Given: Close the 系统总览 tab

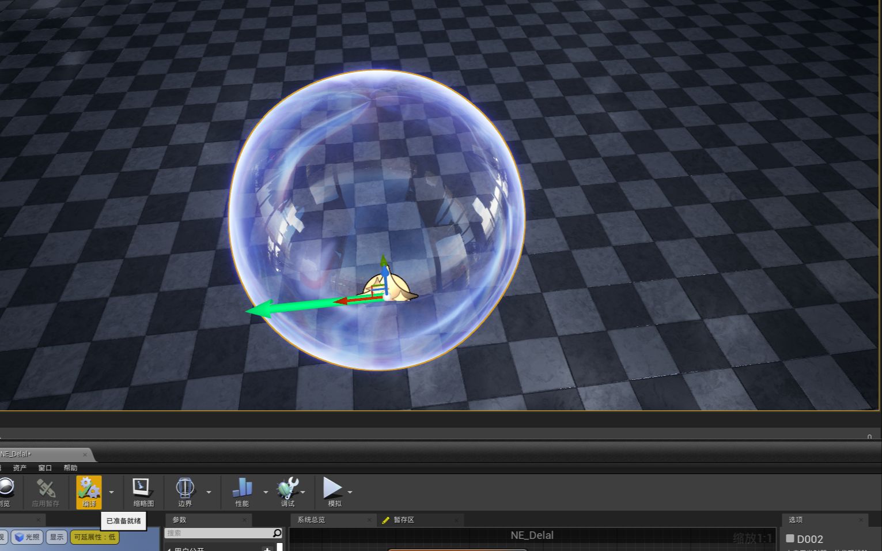Looking at the screenshot, I should tap(369, 520).
